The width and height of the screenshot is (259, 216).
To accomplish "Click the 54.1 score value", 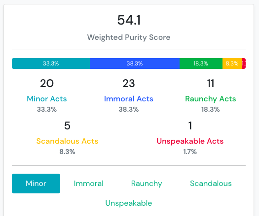I will pos(129,20).
